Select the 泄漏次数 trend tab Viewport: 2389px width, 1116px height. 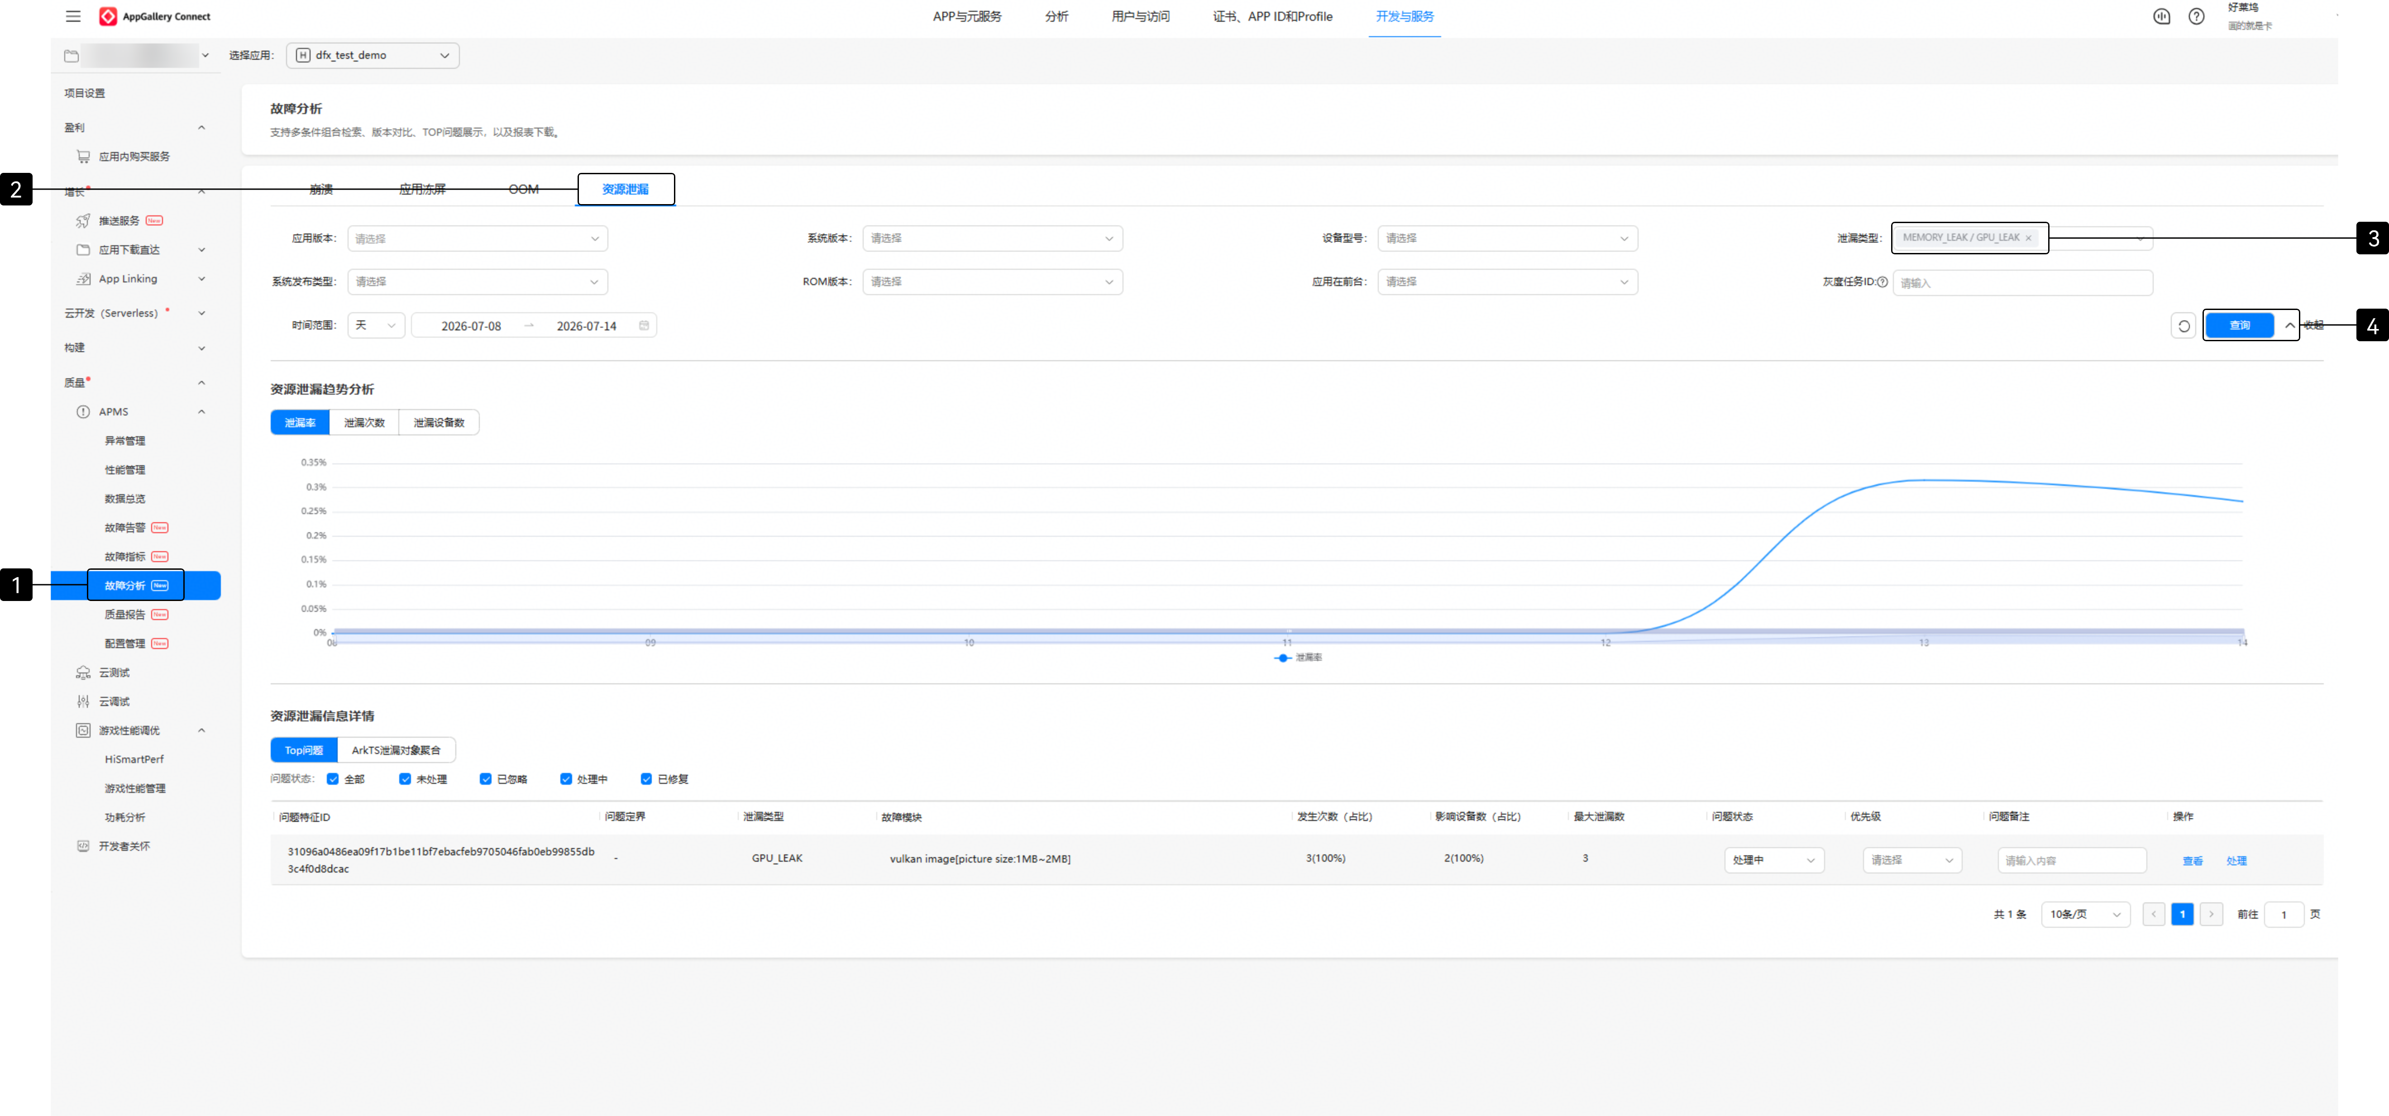pyautogui.click(x=364, y=423)
